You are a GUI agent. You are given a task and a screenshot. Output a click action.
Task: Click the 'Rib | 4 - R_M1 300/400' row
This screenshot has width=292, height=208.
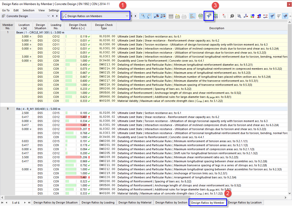coord(151,109)
